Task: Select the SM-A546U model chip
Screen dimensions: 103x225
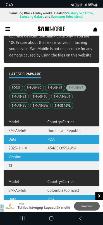Action: [40, 97]
